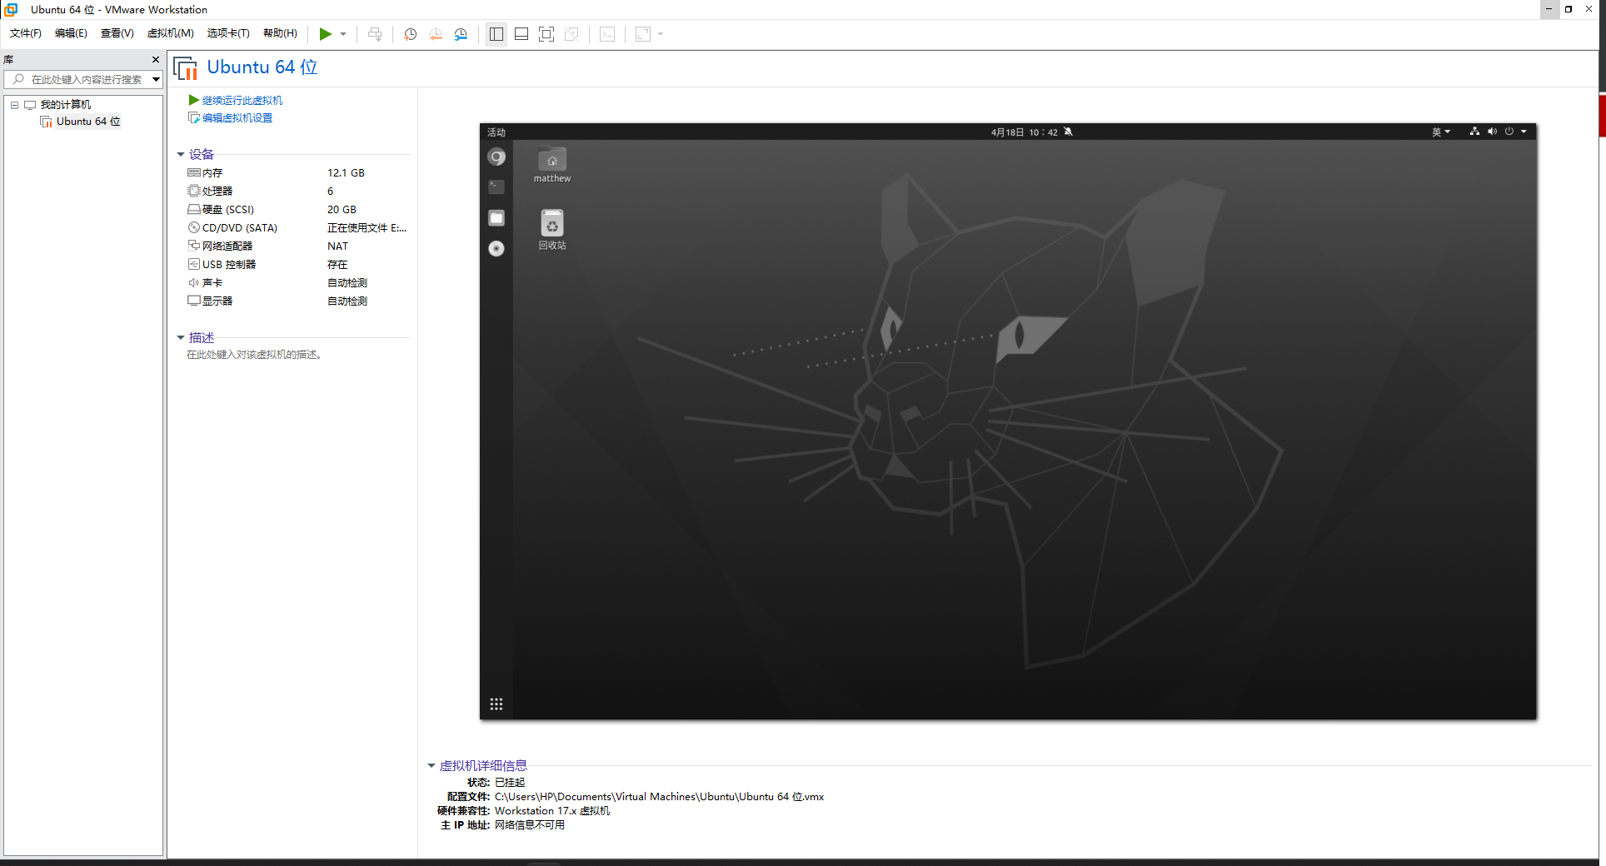
Task: Toggle the thumbnail bar view icon
Action: 521,34
